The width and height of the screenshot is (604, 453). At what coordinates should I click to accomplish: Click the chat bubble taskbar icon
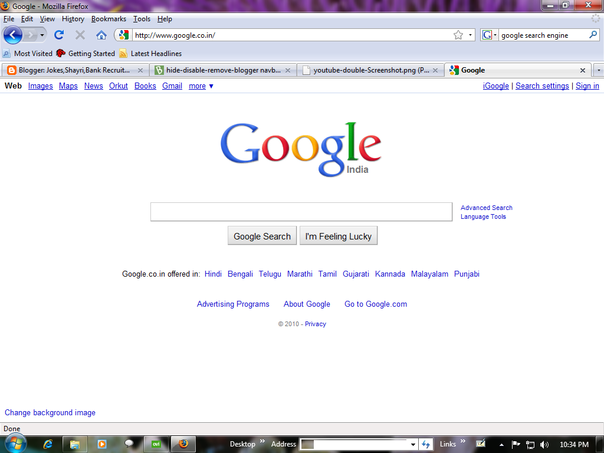(129, 444)
